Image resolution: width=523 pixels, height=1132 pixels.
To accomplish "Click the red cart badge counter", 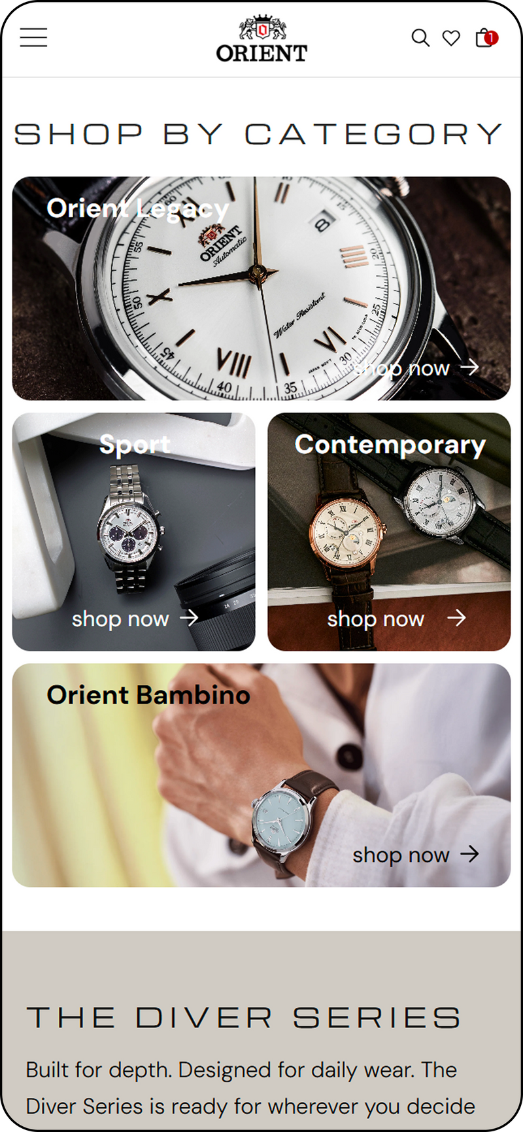I will coord(491,38).
